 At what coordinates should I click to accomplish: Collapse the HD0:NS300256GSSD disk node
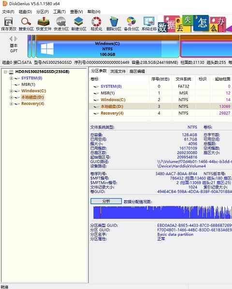pos(5,72)
